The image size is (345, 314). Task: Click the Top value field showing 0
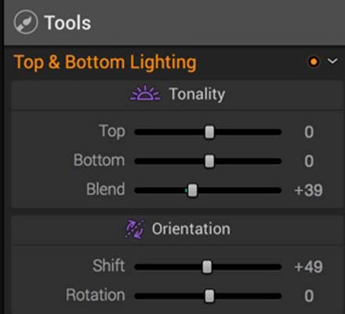[309, 132]
